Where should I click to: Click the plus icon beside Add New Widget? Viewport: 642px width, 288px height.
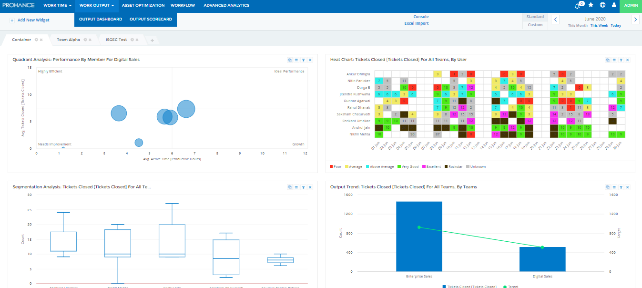pyautogui.click(x=12, y=20)
